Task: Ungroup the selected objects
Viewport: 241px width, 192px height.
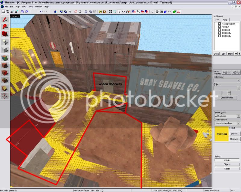Action: tap(65, 12)
